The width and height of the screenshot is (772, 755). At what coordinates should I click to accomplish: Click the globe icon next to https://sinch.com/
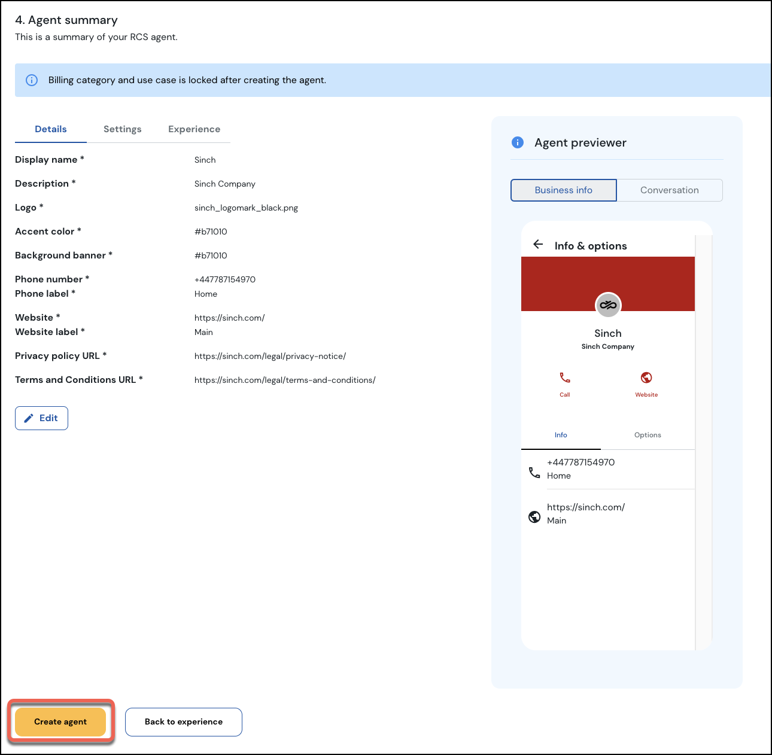coord(534,516)
